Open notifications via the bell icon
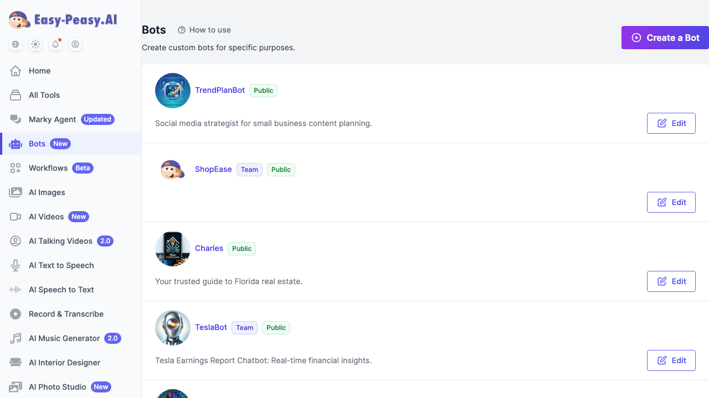709x398 pixels. 55,44
